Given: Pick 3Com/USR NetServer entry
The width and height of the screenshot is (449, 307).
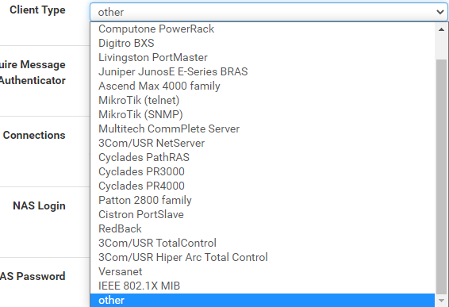Looking at the screenshot, I should coord(263,144).
